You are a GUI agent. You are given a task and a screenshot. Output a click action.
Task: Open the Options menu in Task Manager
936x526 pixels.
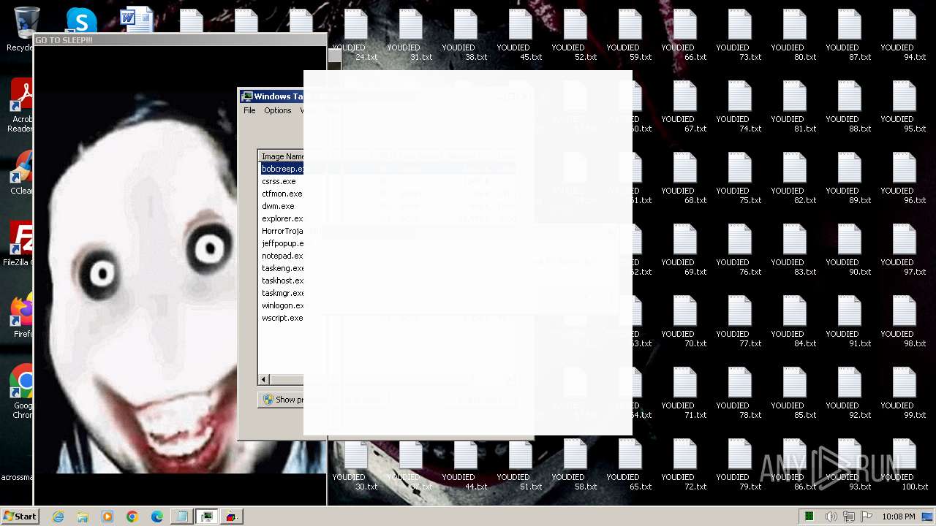(278, 110)
